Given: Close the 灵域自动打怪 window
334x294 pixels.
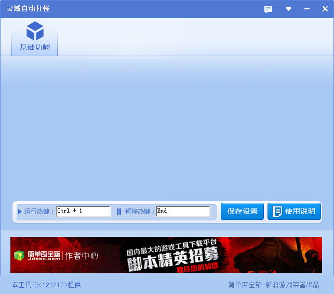Looking at the screenshot, I should 325,9.
